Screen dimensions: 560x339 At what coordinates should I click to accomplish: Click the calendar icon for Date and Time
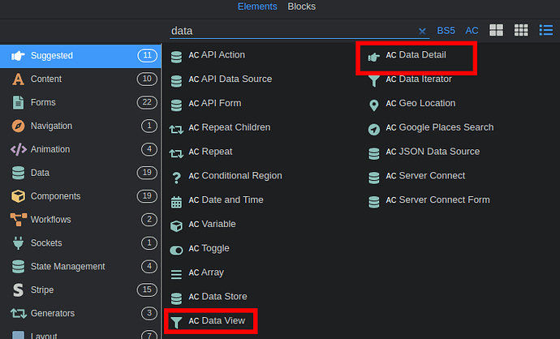(x=176, y=202)
